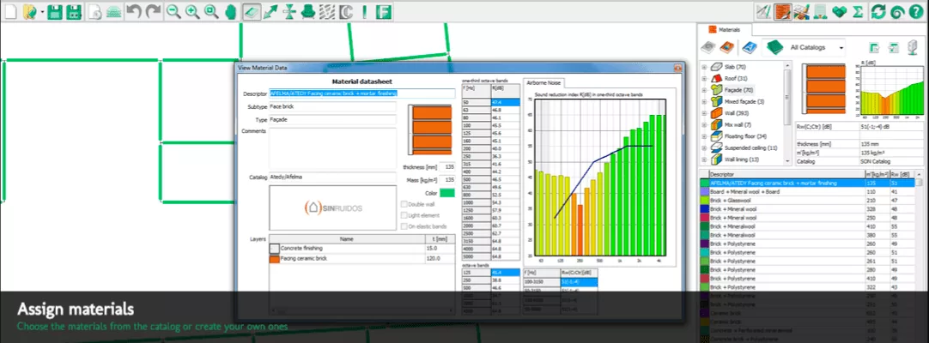929x343 pixels.
Task: Enable the Double wall checkbox
Action: (x=405, y=204)
